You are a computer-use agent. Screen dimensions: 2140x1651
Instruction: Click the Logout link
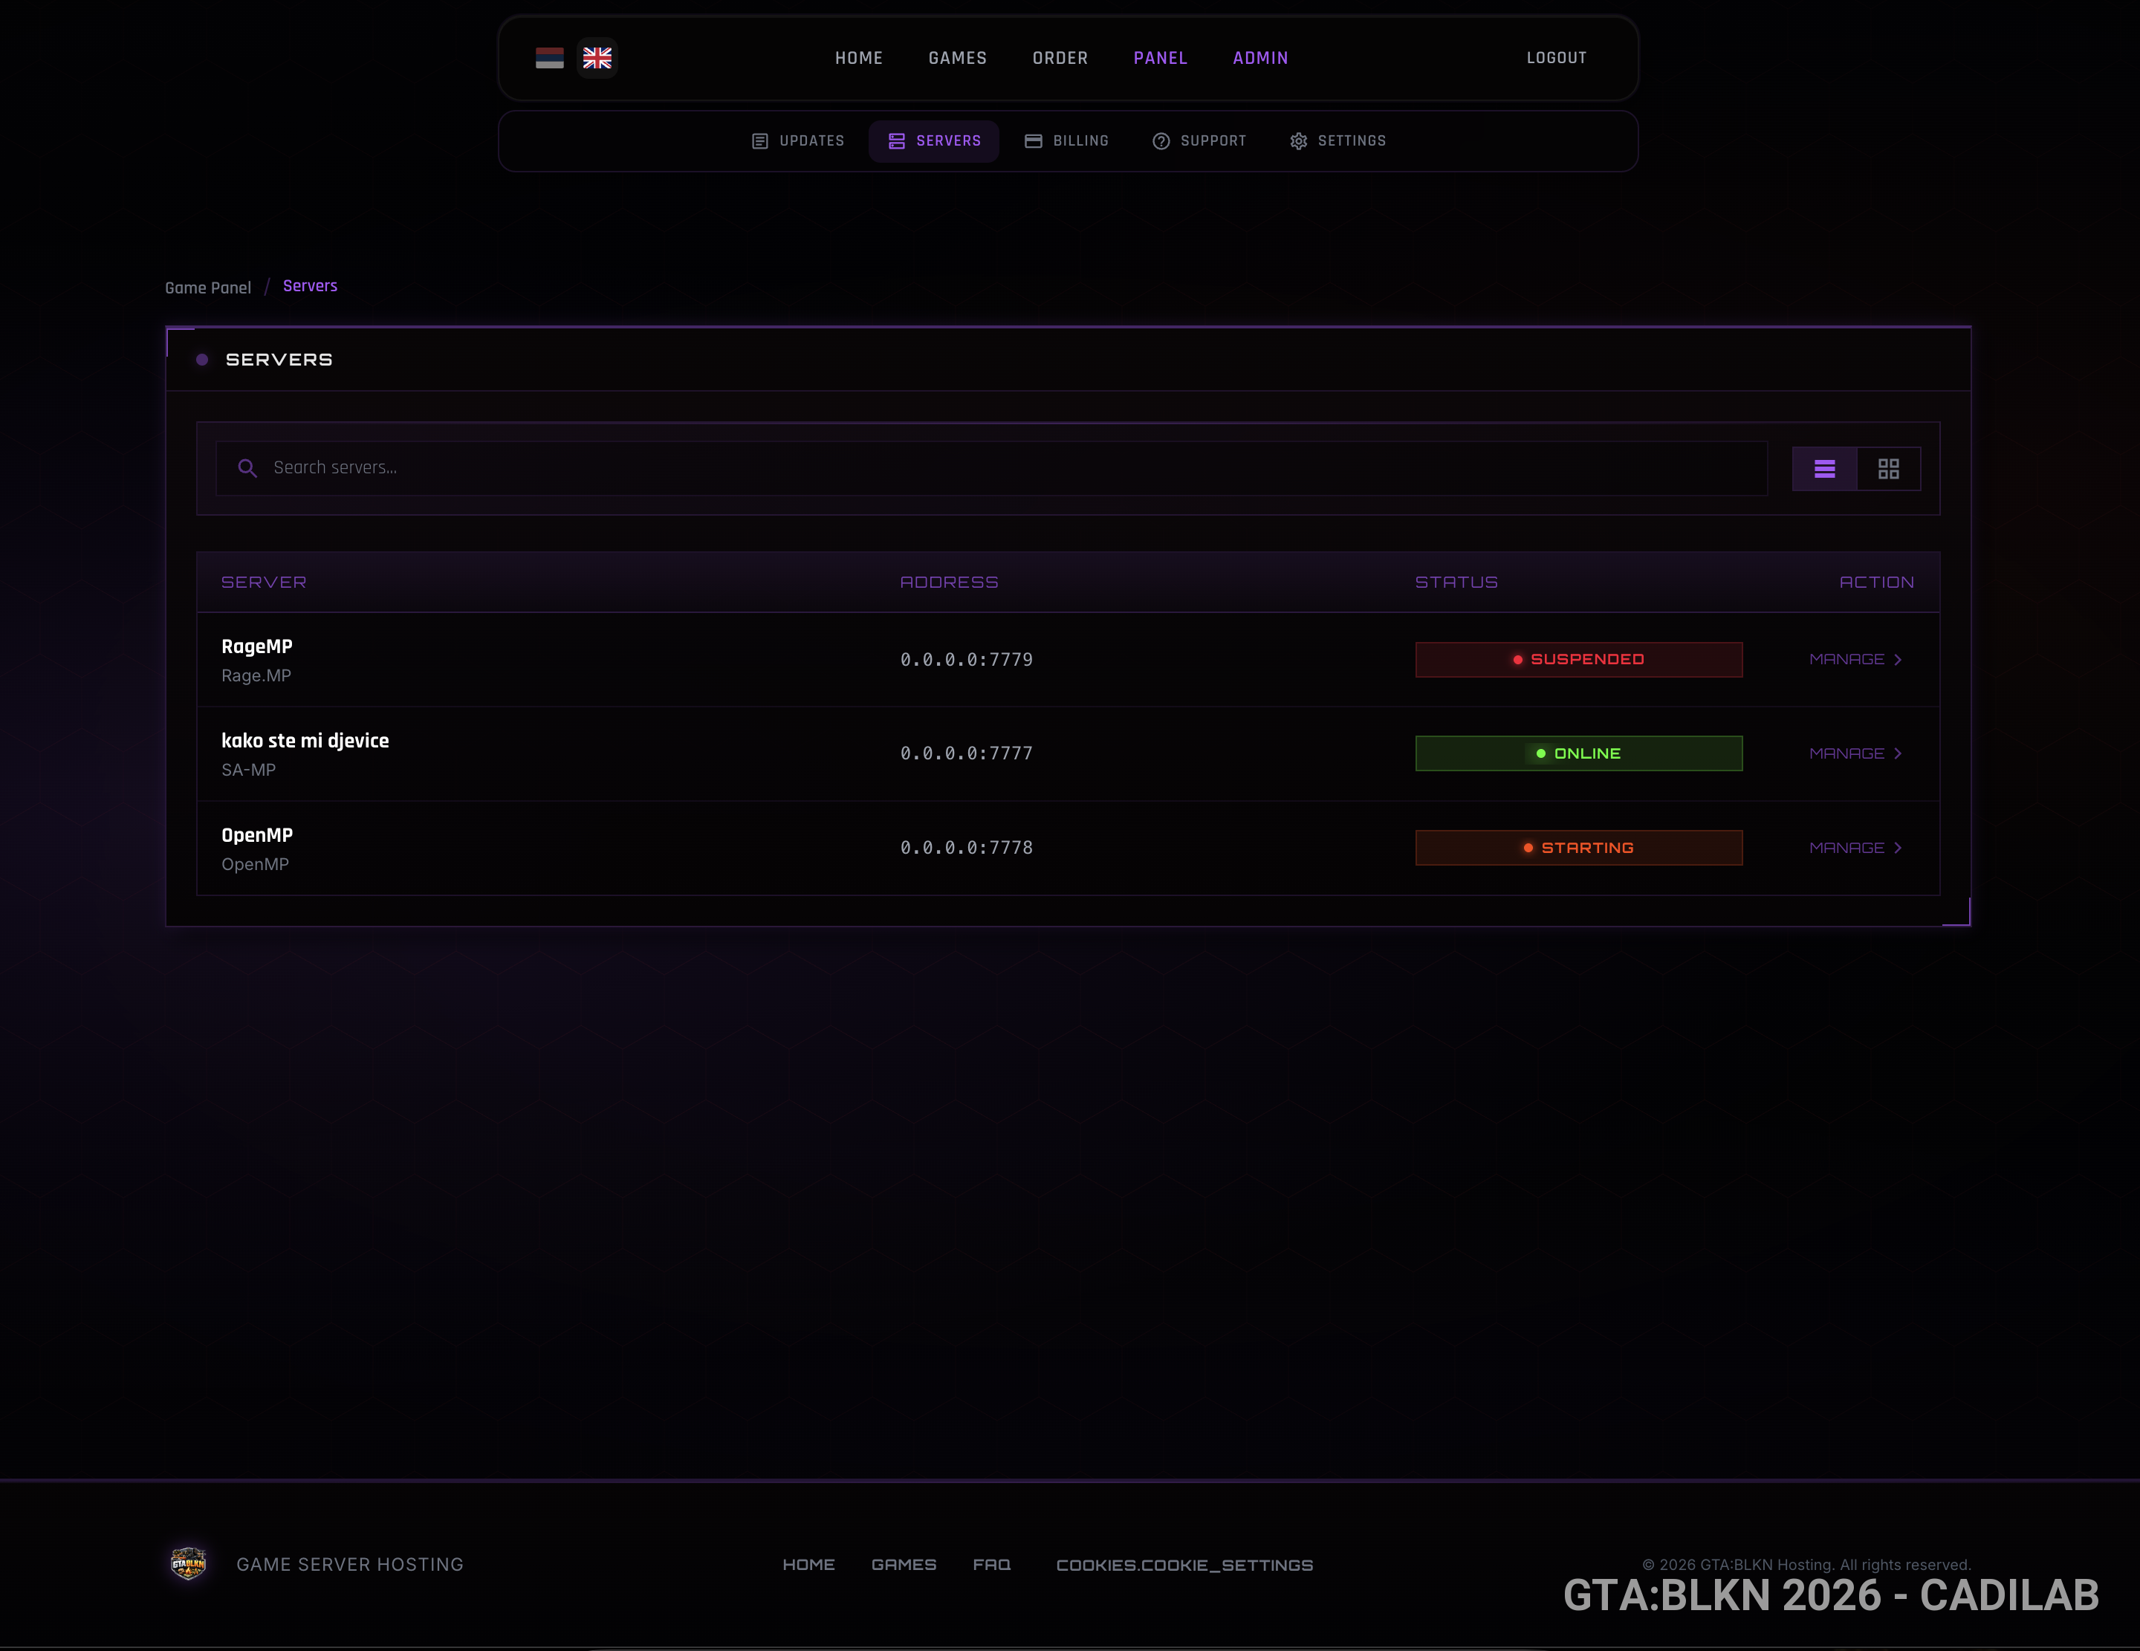pyautogui.click(x=1556, y=58)
